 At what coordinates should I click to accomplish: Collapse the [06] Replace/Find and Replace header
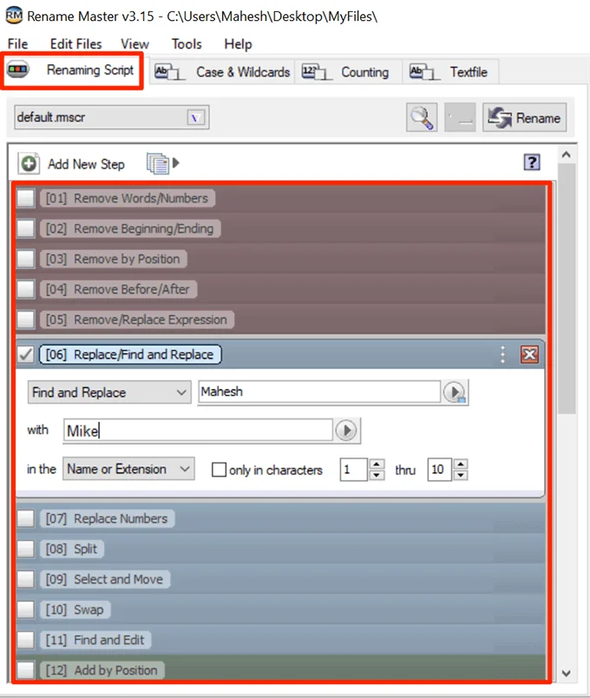coord(130,355)
